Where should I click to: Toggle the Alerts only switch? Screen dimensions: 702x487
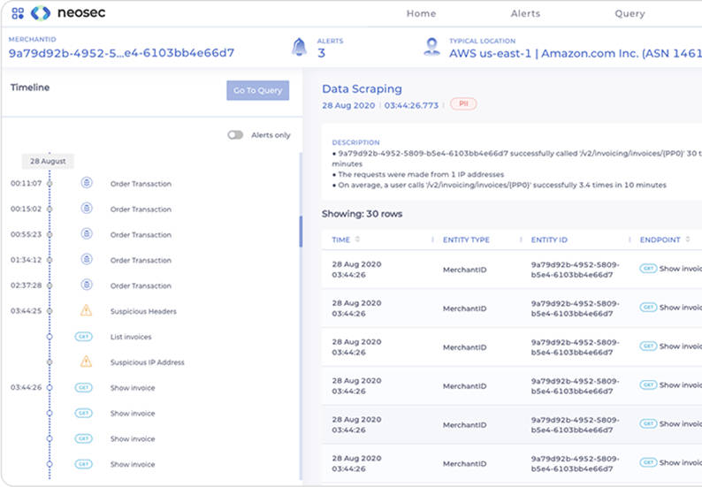click(235, 135)
